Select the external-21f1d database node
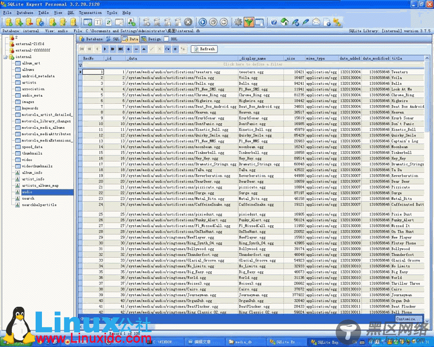The image size is (434, 347). point(30,44)
